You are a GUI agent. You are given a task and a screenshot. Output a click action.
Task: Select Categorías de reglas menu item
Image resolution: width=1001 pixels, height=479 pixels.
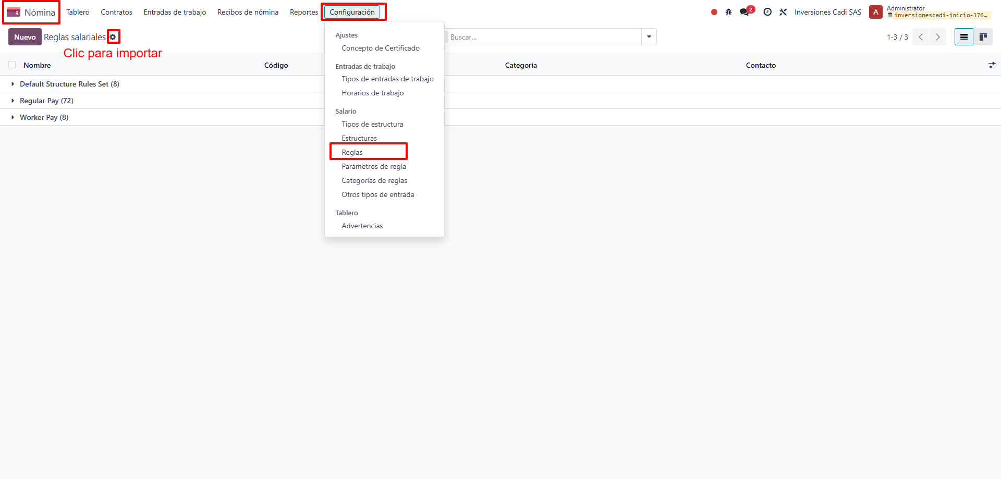pyautogui.click(x=374, y=180)
